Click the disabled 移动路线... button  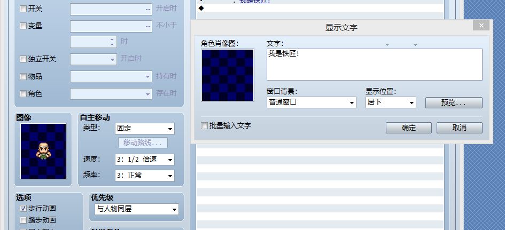pos(143,143)
